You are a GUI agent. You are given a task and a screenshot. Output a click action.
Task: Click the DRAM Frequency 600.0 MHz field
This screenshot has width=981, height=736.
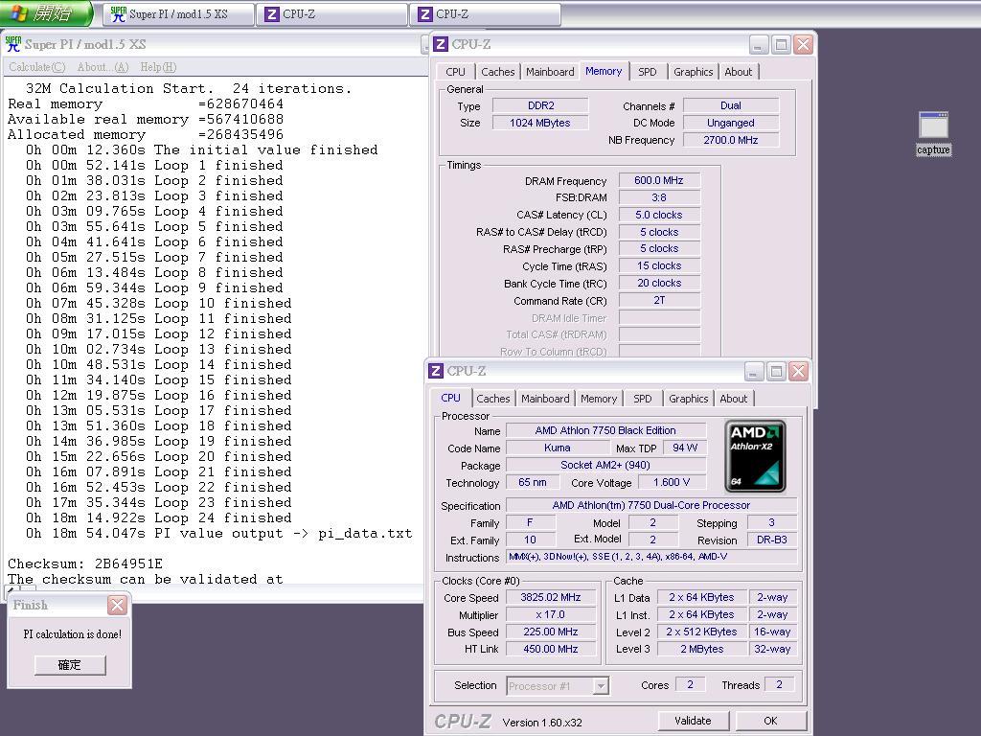[659, 180]
